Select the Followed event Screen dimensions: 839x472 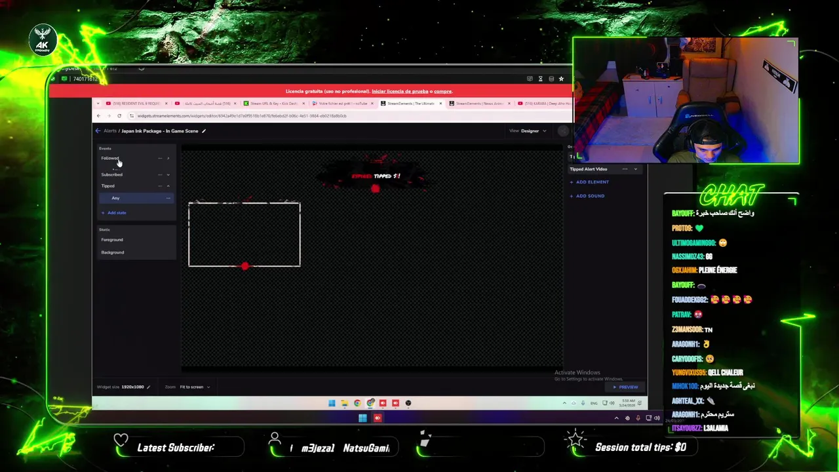click(110, 158)
